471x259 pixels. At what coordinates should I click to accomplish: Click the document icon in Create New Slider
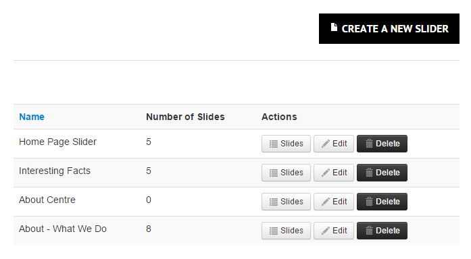click(334, 27)
